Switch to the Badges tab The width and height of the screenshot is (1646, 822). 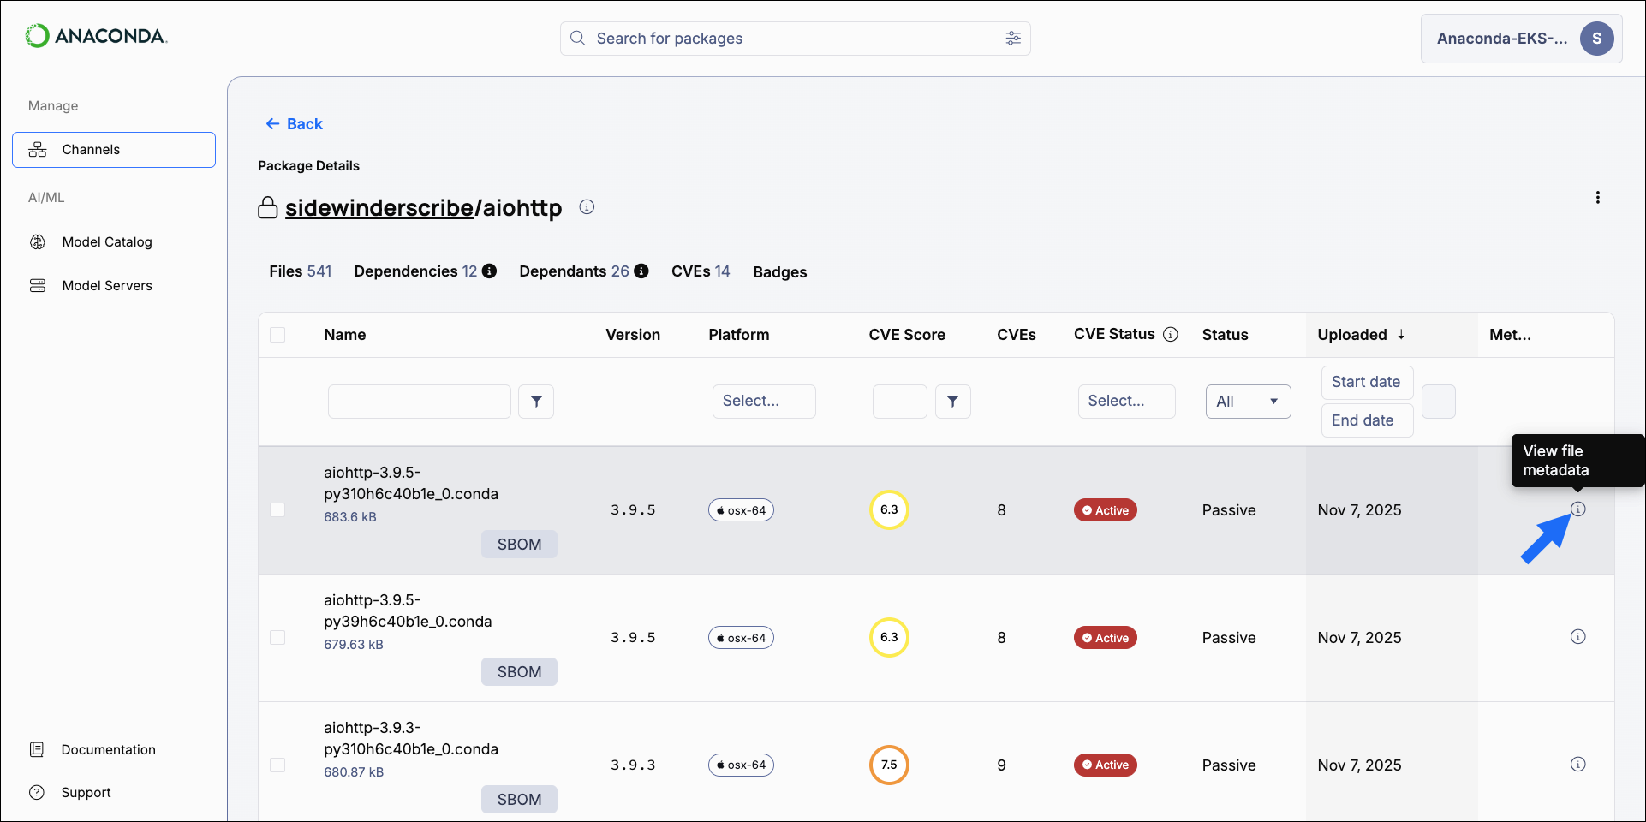coord(780,272)
